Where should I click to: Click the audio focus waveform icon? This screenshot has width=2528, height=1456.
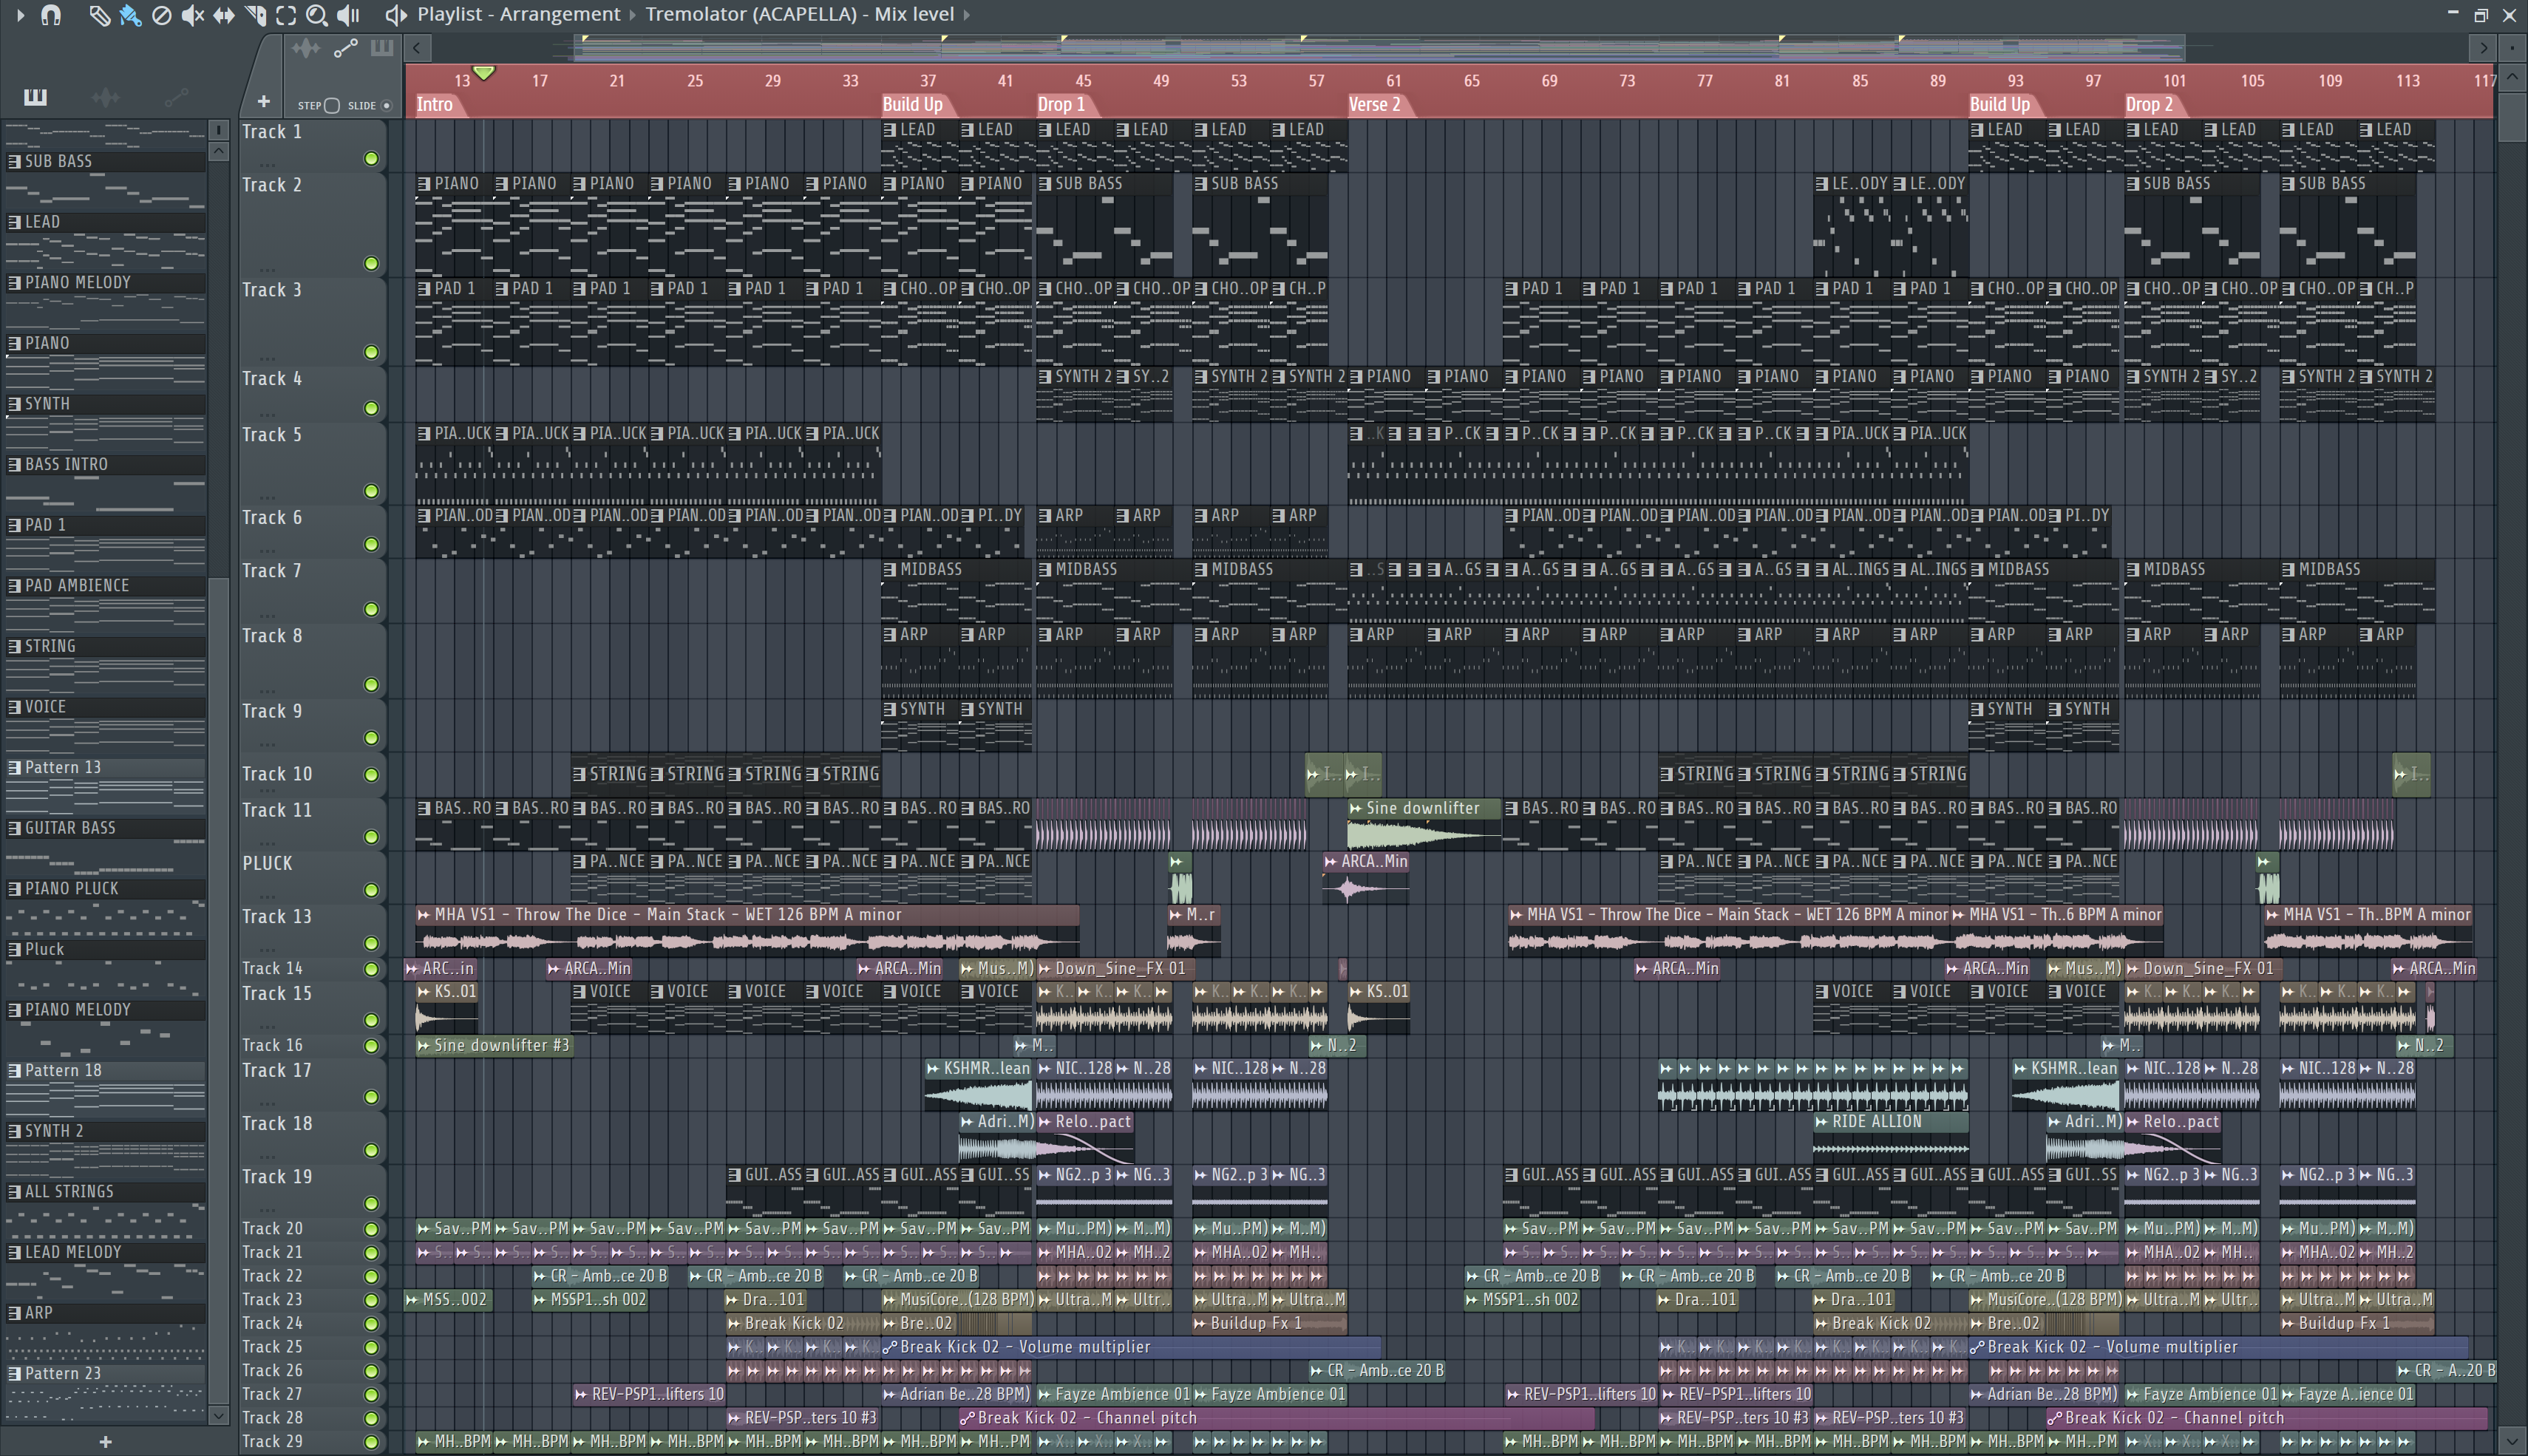(306, 48)
